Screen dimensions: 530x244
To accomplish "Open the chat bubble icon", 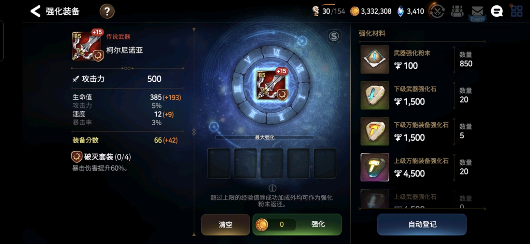I will (497, 11).
